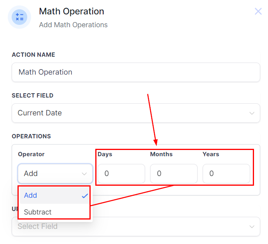
Task: Click the checkmark beside the Add option
Action: coord(85,196)
